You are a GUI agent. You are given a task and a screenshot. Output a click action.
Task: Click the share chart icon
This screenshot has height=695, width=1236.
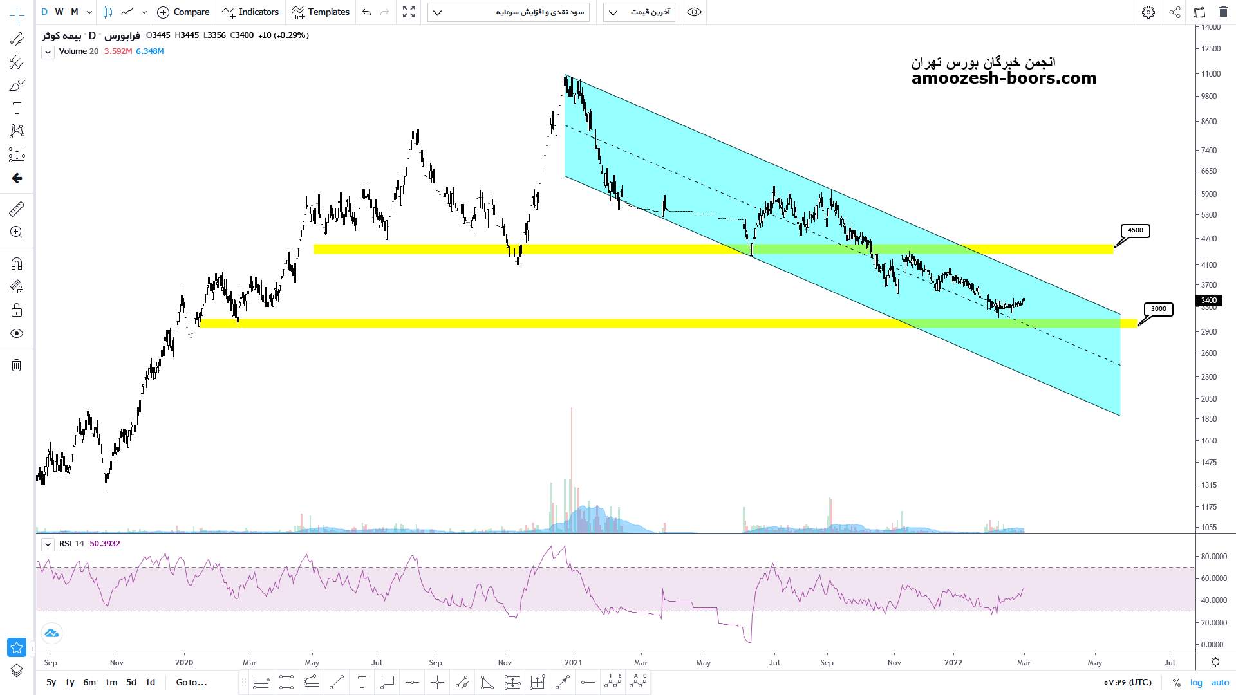pyautogui.click(x=1175, y=12)
